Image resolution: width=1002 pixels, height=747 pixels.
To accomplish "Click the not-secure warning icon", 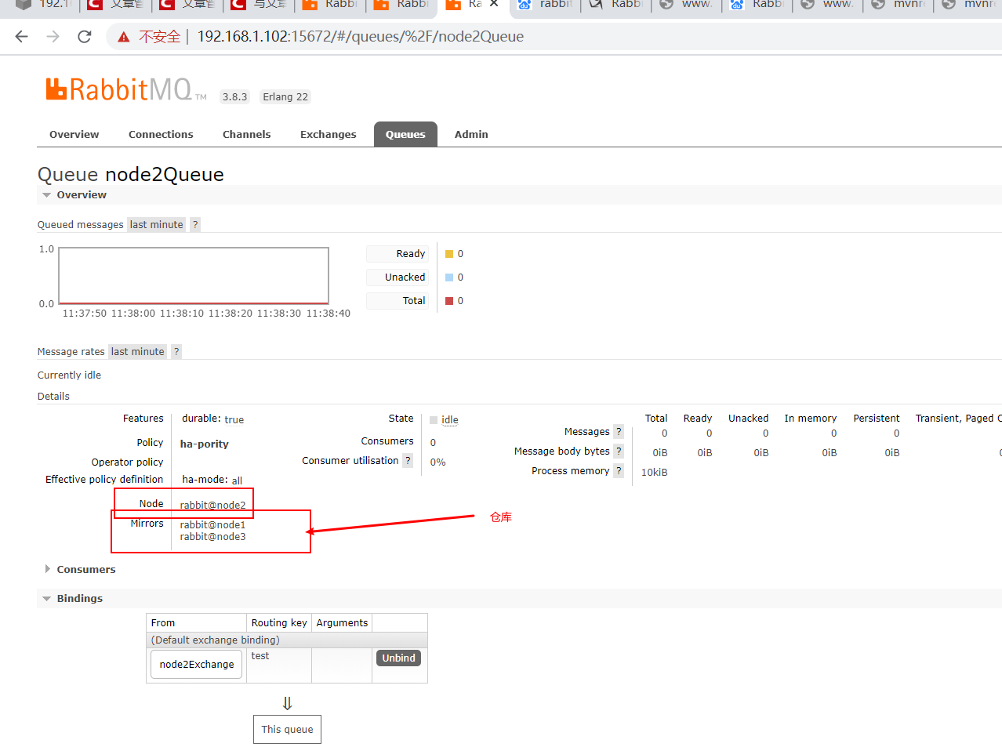I will pos(123,37).
